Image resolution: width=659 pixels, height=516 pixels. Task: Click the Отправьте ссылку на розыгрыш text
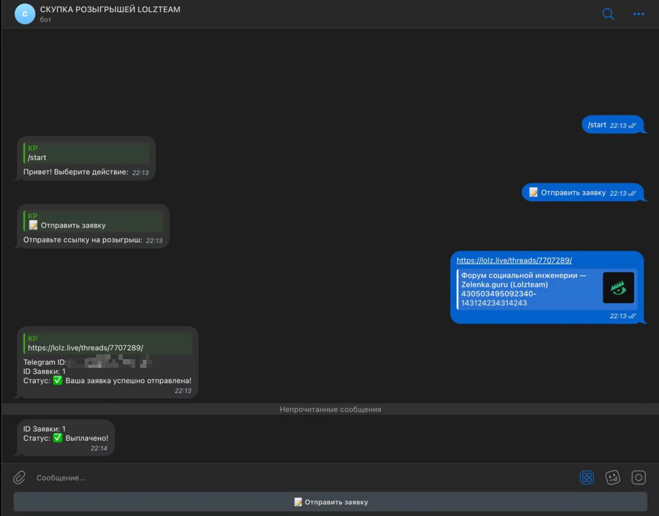(83, 240)
